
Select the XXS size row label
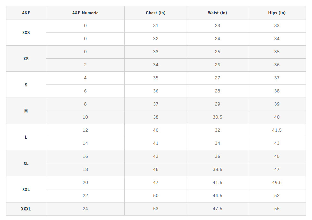pyautogui.click(x=26, y=33)
